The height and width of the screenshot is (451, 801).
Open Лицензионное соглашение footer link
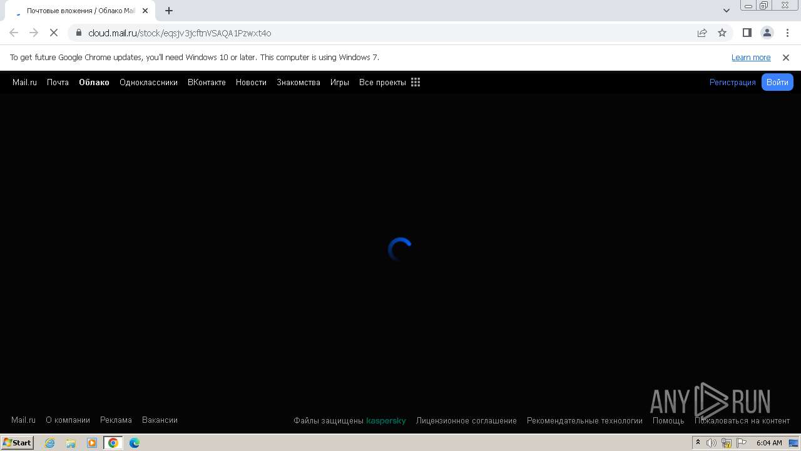466,420
